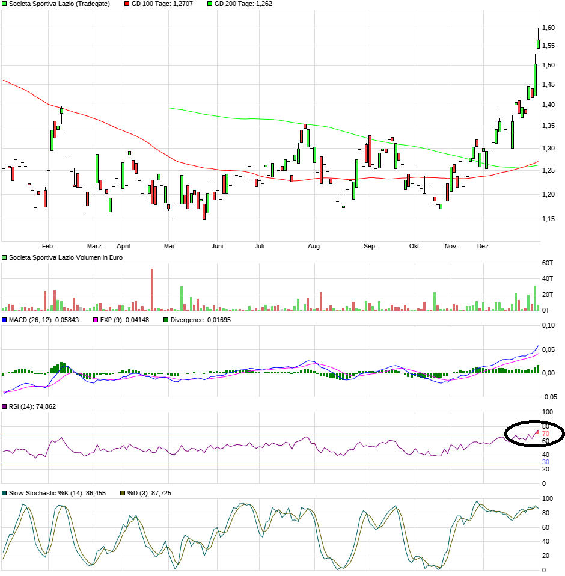Click the green volume legend swatch
Viewport: 565px width, 576px height.
coord(4,257)
